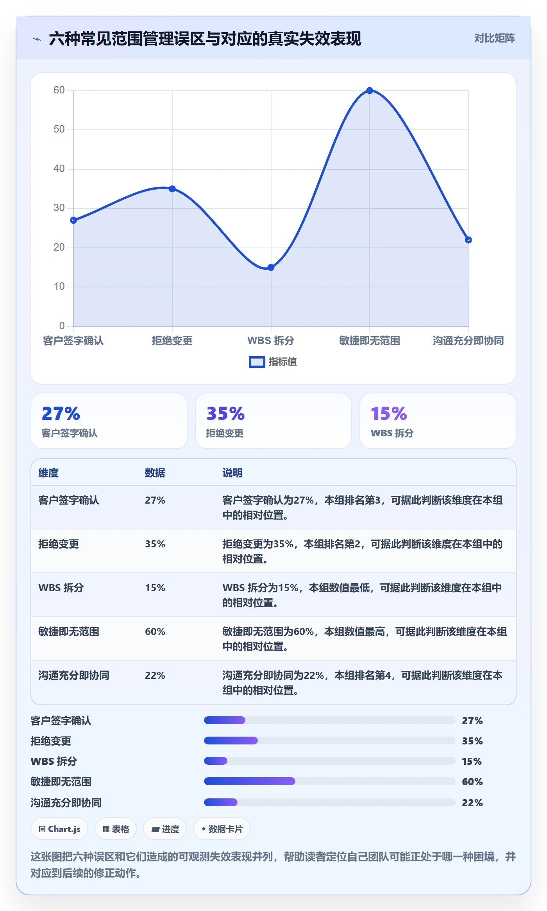Click the WBS 拆分 description mentioning 数值最低

(x=362, y=595)
